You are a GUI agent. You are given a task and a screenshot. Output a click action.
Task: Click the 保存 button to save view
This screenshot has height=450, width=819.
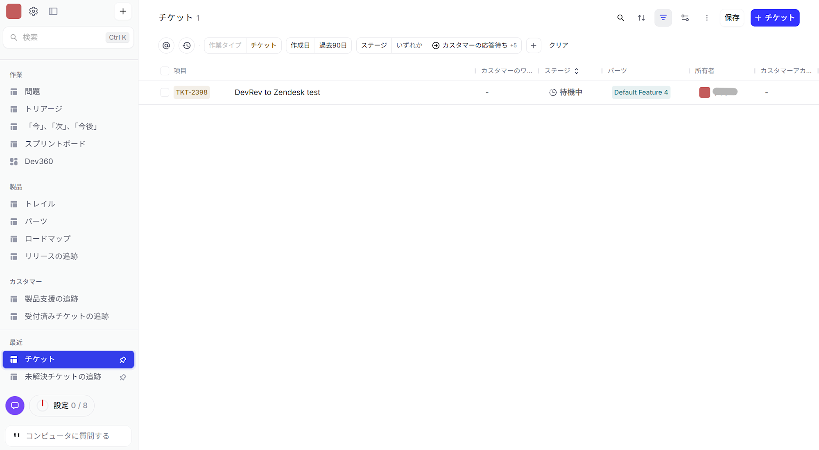click(x=732, y=18)
